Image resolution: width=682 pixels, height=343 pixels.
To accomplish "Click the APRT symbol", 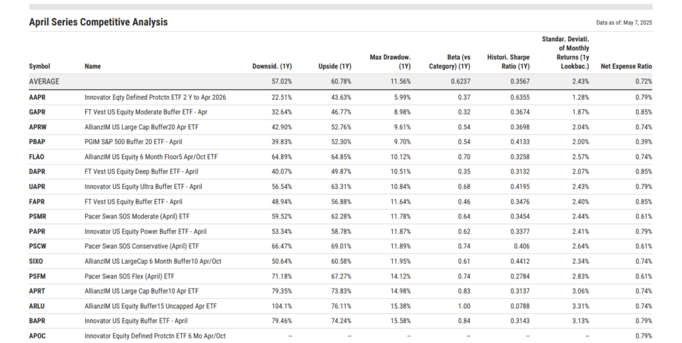I will pyautogui.click(x=37, y=291).
